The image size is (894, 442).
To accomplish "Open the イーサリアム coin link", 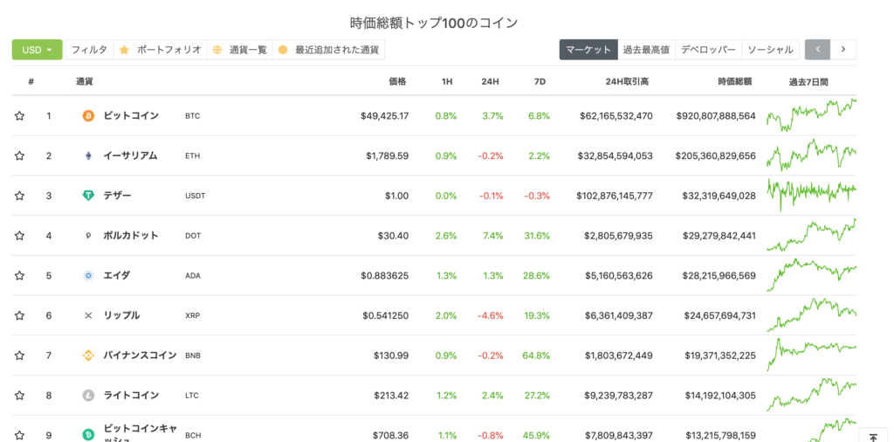I will [x=131, y=155].
